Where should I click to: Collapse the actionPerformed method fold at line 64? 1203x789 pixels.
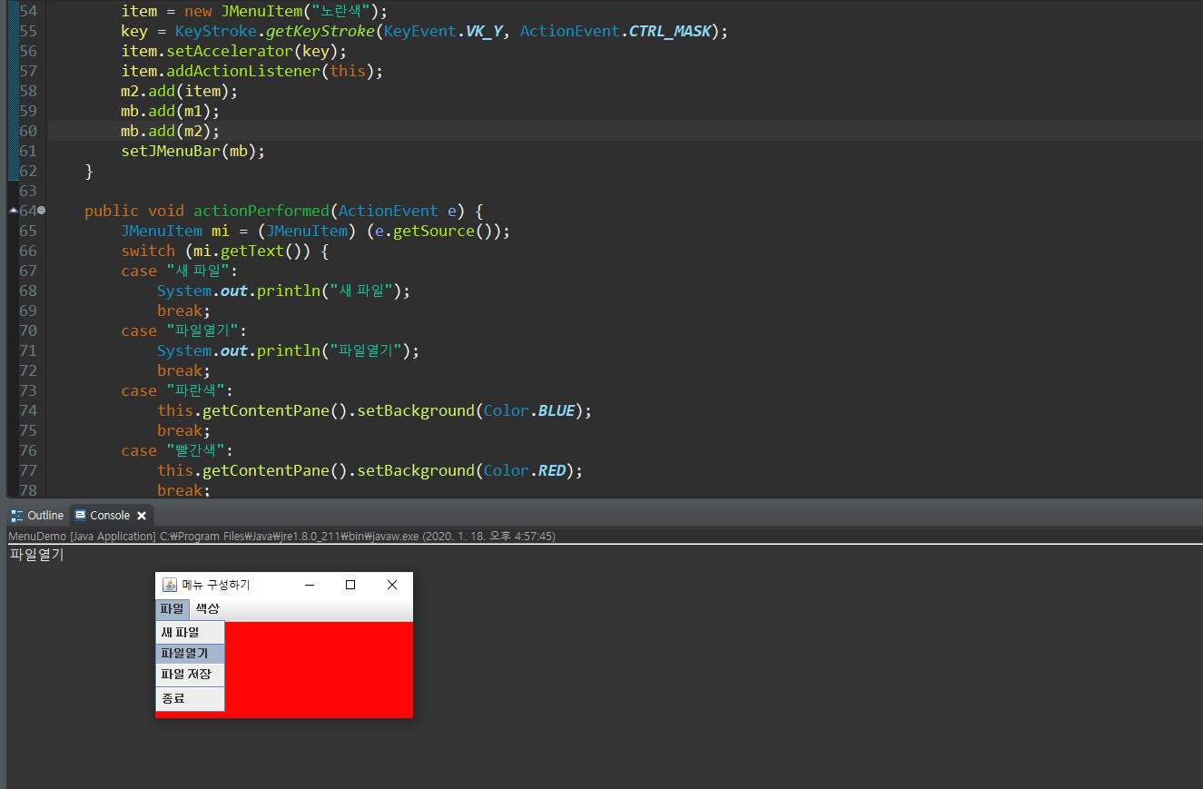click(42, 211)
